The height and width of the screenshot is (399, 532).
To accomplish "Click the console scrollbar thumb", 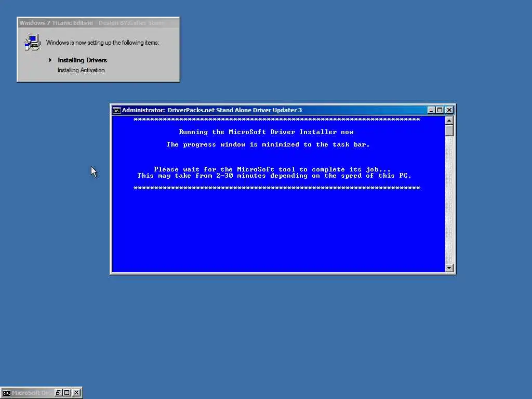I will point(449,130).
